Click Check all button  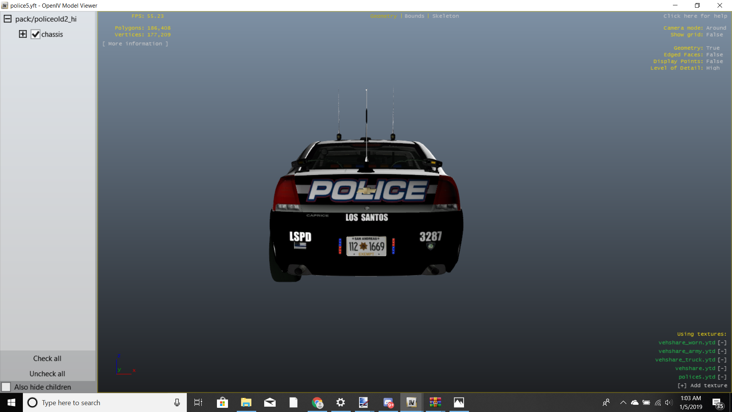click(47, 359)
